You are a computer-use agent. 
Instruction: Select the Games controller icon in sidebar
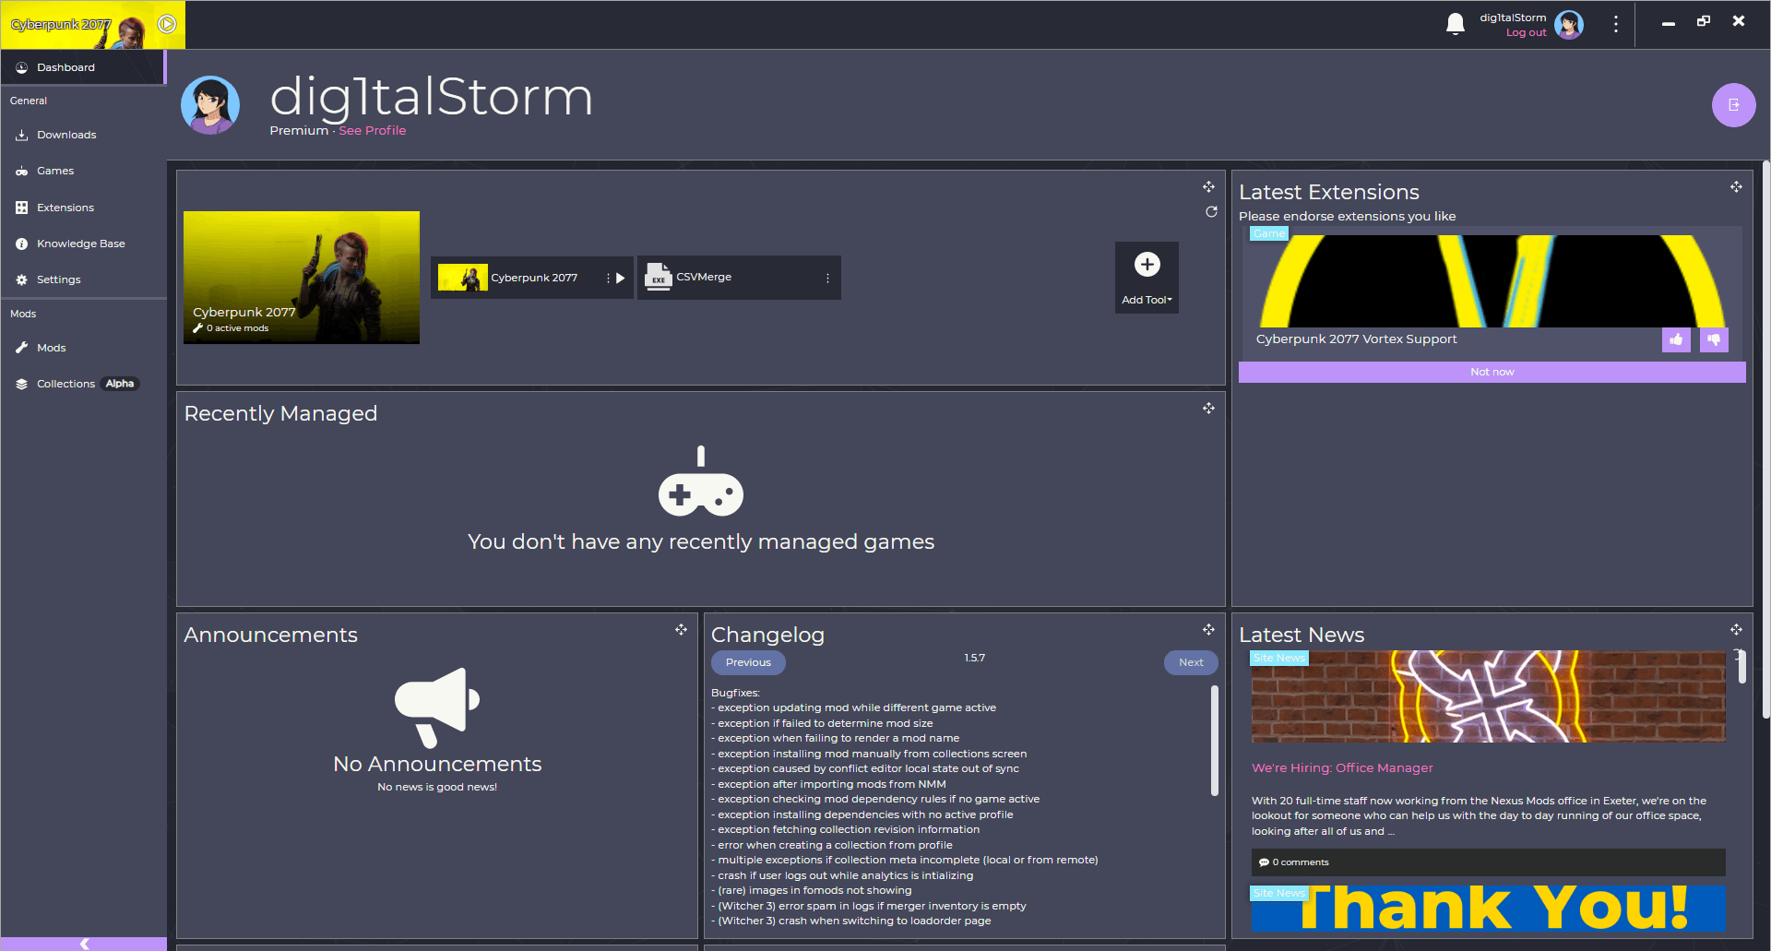[x=54, y=171]
